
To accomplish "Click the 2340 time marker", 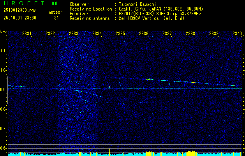I will (x=237, y=33).
